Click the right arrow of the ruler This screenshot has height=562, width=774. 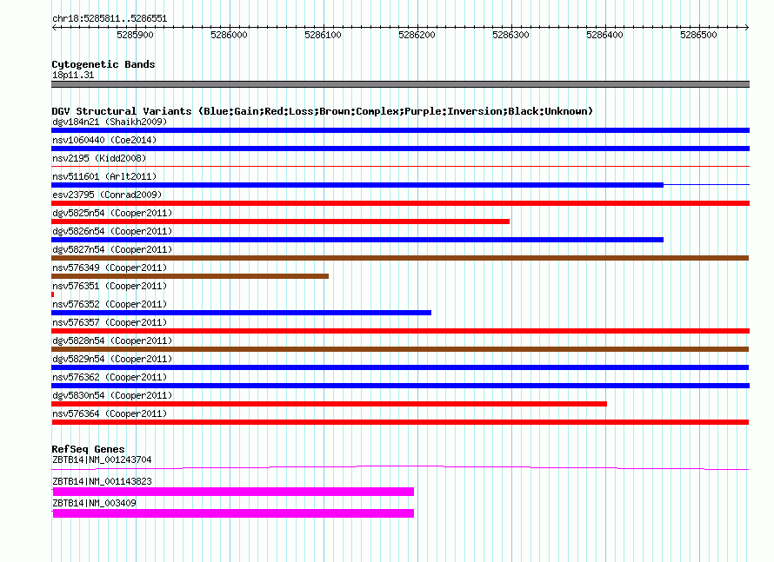click(x=747, y=28)
